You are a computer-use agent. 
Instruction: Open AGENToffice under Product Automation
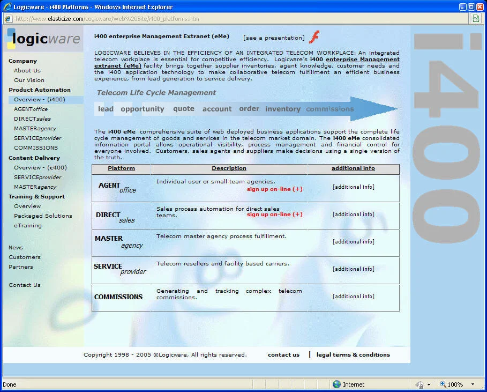[31, 109]
